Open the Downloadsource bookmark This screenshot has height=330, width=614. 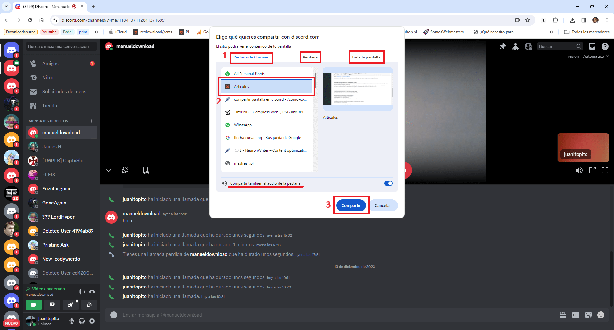pos(21,32)
